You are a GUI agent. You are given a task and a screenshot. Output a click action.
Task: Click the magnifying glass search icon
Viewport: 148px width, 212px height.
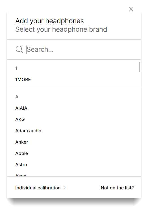19,49
